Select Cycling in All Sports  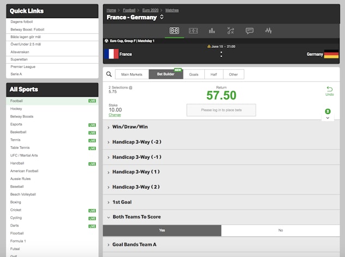tap(52, 218)
